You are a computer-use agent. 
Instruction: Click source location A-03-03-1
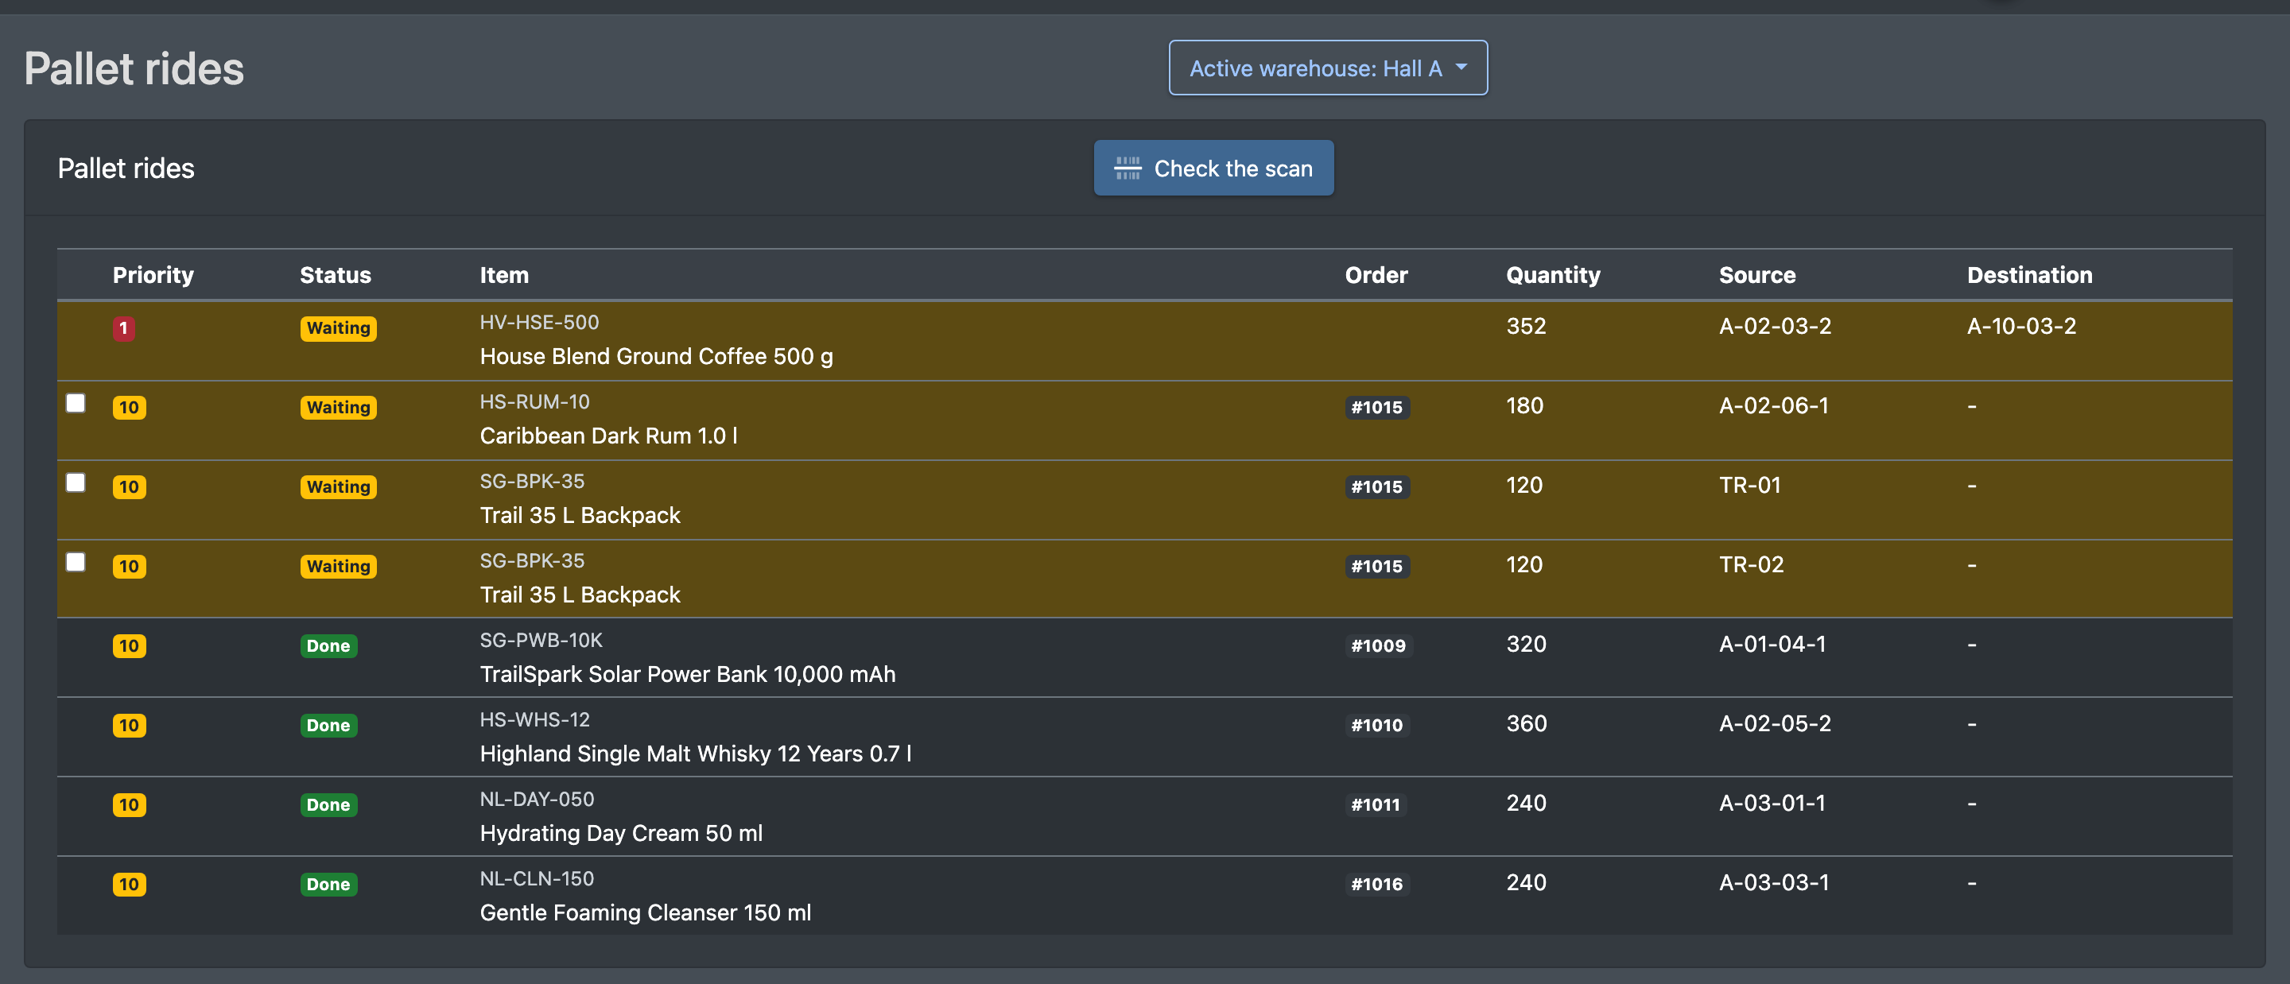[1773, 883]
